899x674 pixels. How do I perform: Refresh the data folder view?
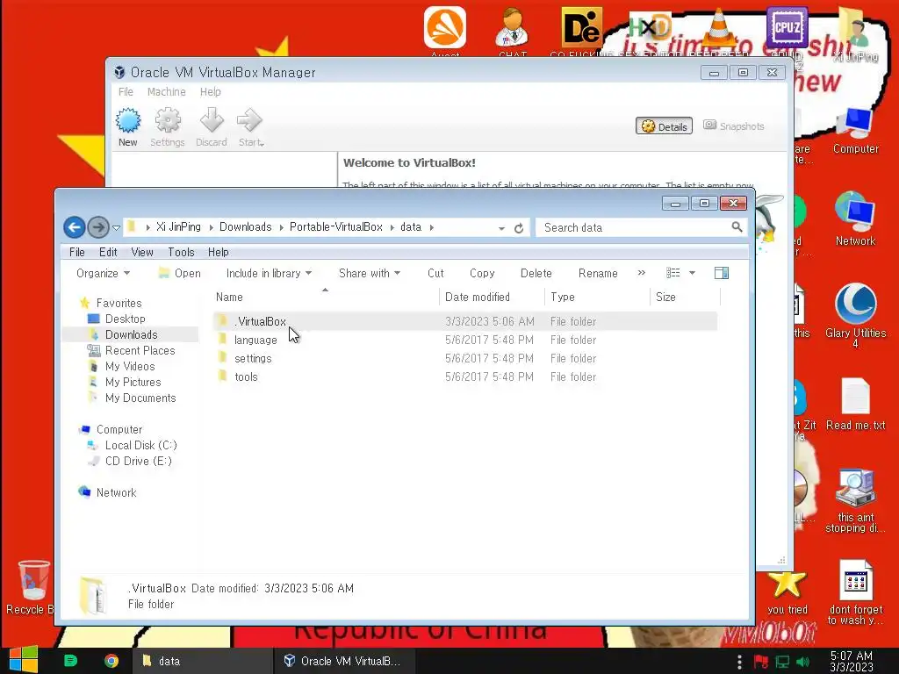point(519,228)
